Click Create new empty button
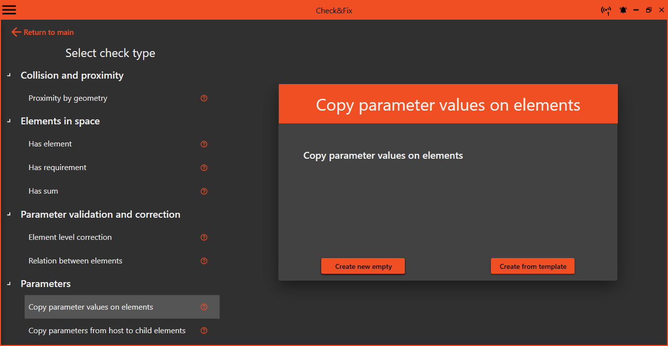 tap(363, 266)
